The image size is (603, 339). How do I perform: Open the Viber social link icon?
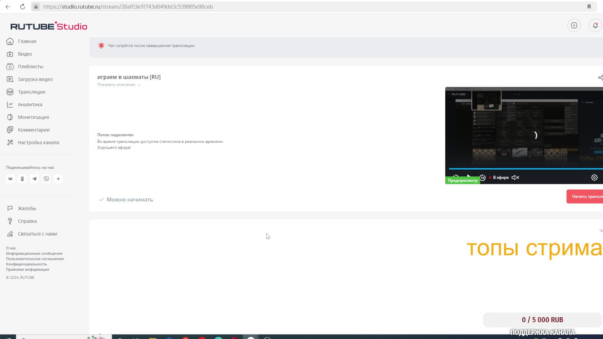click(x=46, y=179)
